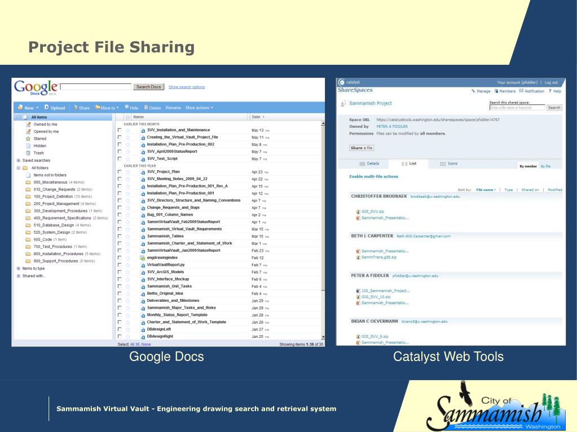Viewport: 577px width, 432px height.
Task: Click the Upload toolbar button
Action: pyautogui.click(x=55, y=108)
